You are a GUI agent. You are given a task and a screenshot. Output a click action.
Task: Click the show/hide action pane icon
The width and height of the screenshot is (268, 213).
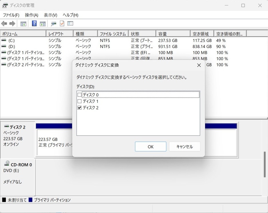click(43, 24)
